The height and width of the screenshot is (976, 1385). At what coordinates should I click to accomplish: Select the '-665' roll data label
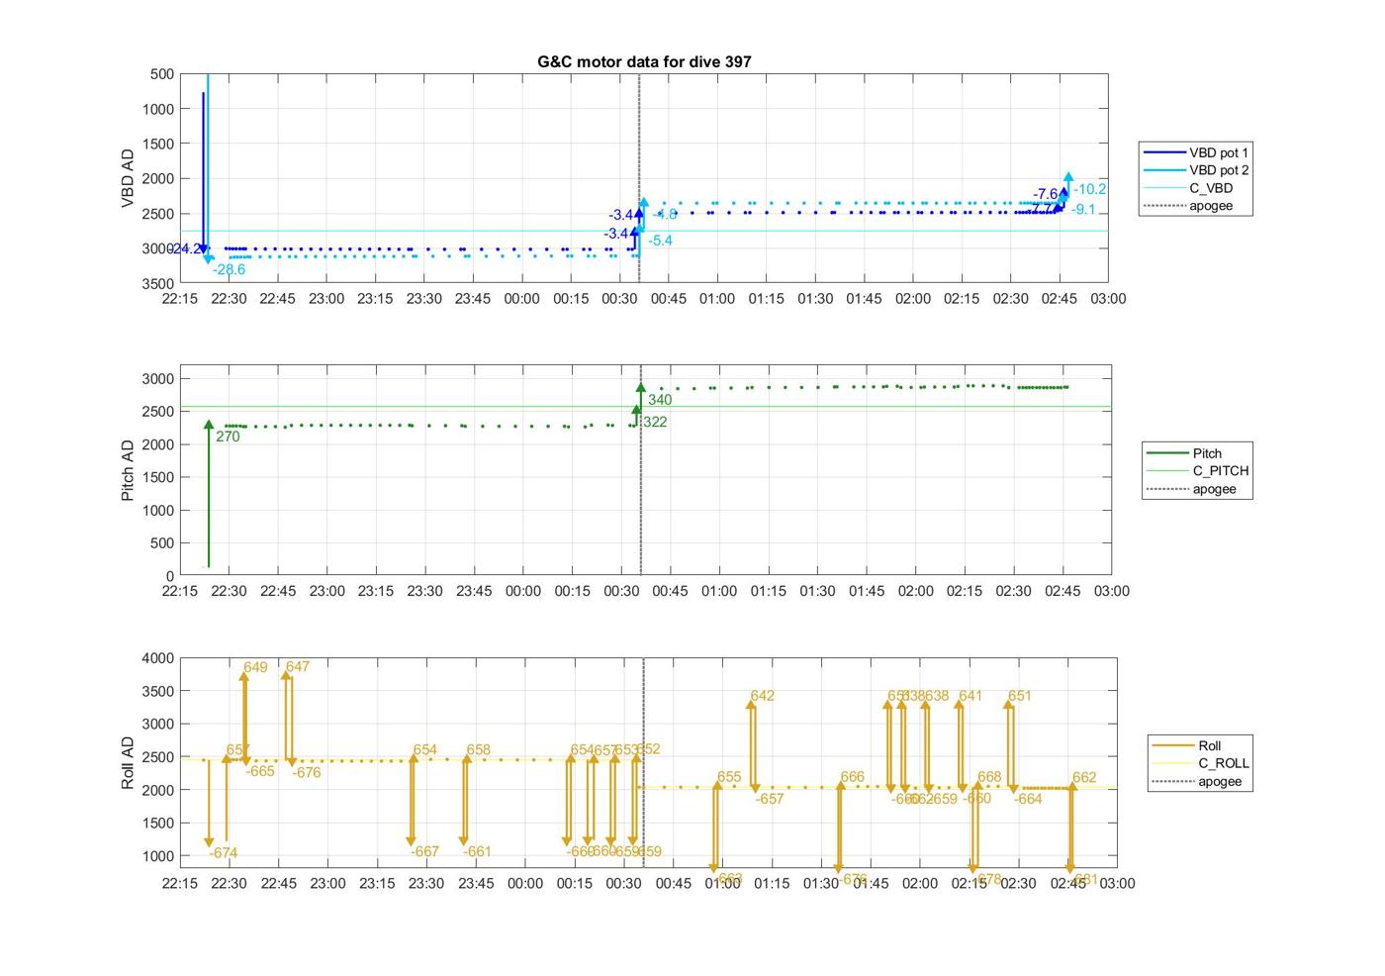(x=260, y=771)
